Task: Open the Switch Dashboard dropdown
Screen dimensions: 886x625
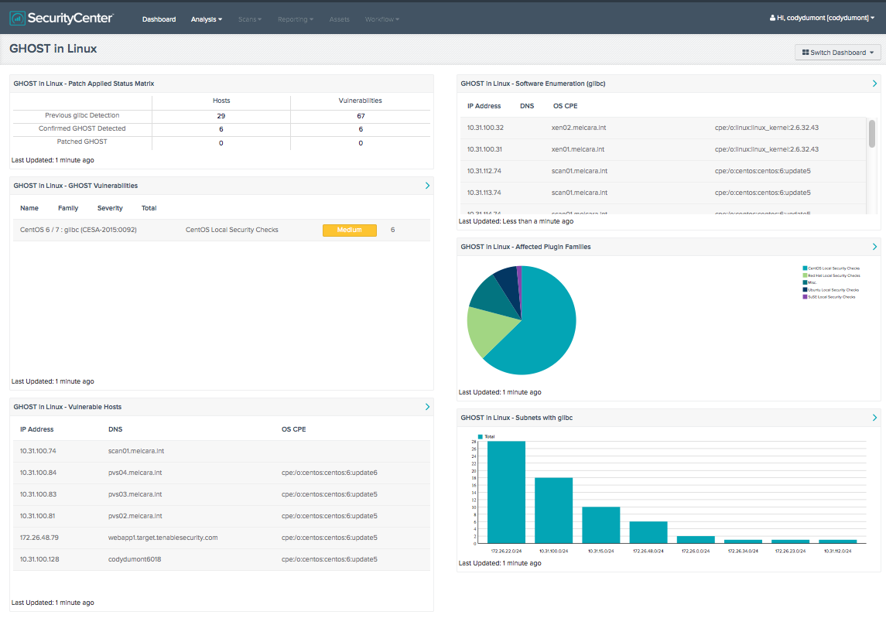Action: coord(837,53)
